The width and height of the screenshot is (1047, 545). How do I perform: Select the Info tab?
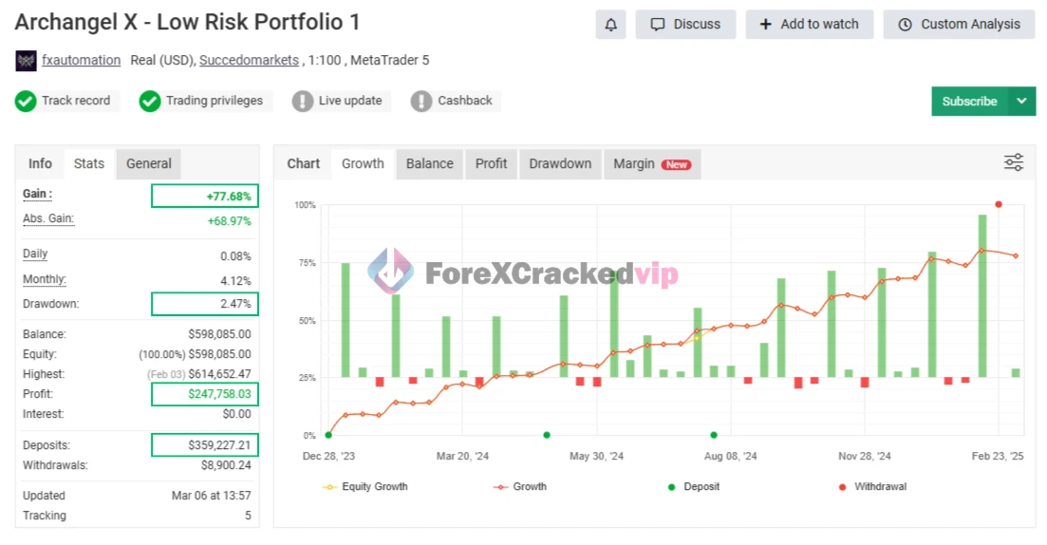pos(40,163)
